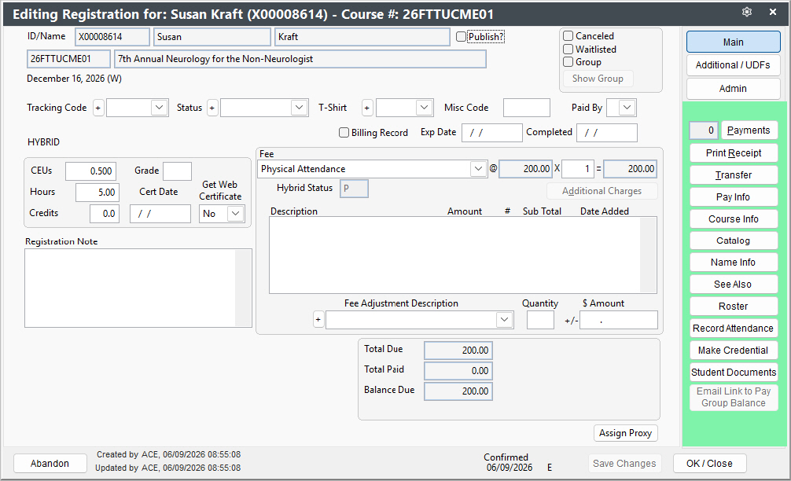The width and height of the screenshot is (791, 481).
Task: Open Student Documents
Action: pyautogui.click(x=734, y=373)
